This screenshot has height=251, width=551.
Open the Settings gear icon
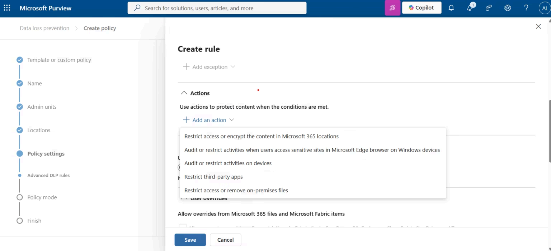[x=507, y=8]
